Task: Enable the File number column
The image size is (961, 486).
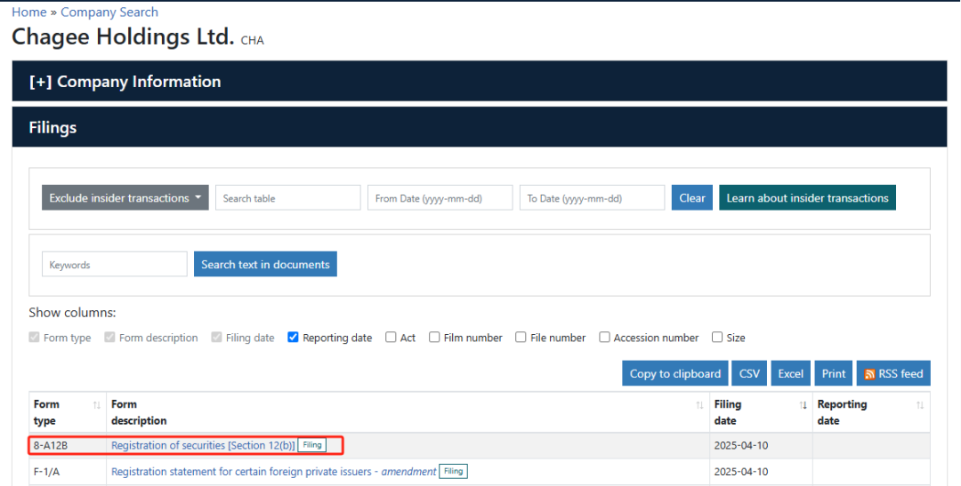Action: tap(521, 338)
